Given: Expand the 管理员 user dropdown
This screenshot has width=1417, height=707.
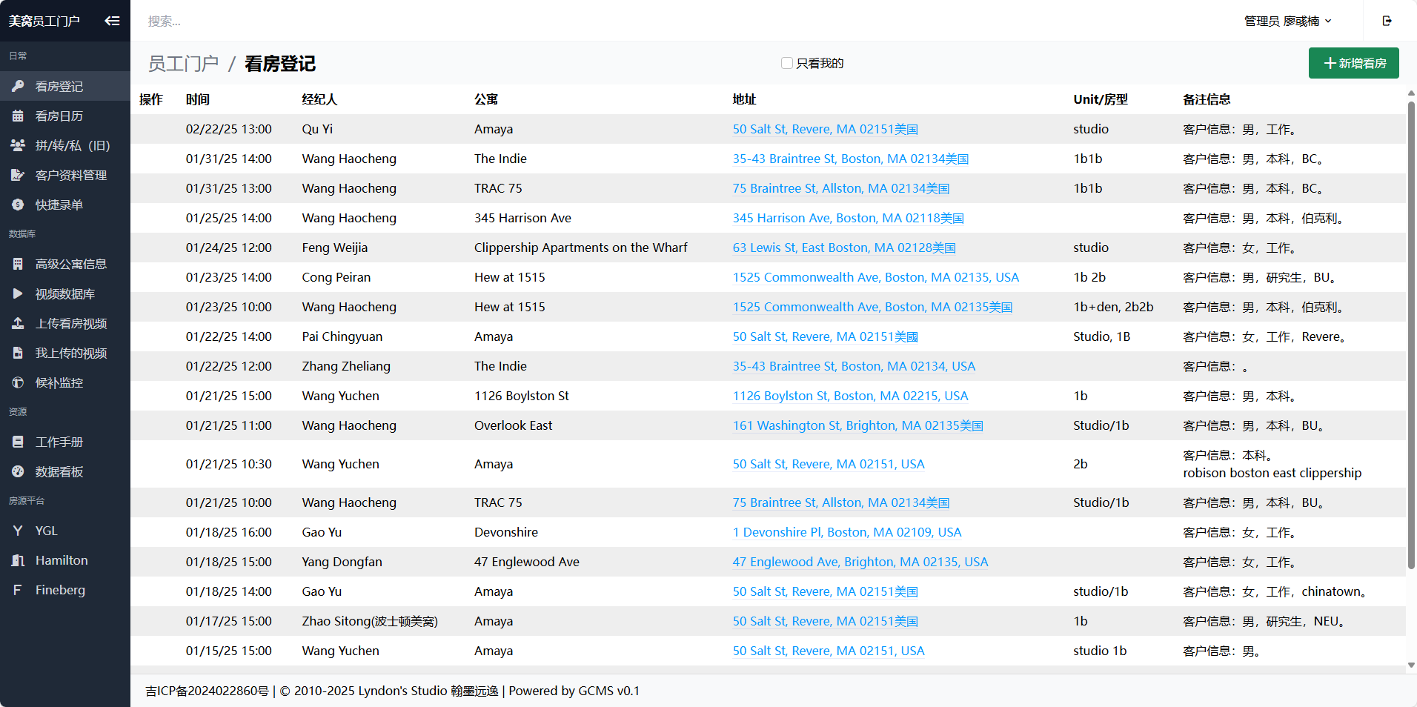Looking at the screenshot, I should tap(1287, 21).
